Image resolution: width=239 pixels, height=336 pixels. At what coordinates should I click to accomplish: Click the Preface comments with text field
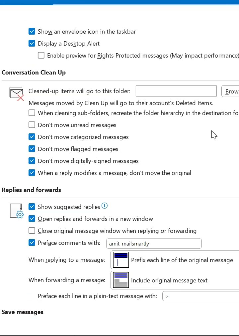coord(153,244)
